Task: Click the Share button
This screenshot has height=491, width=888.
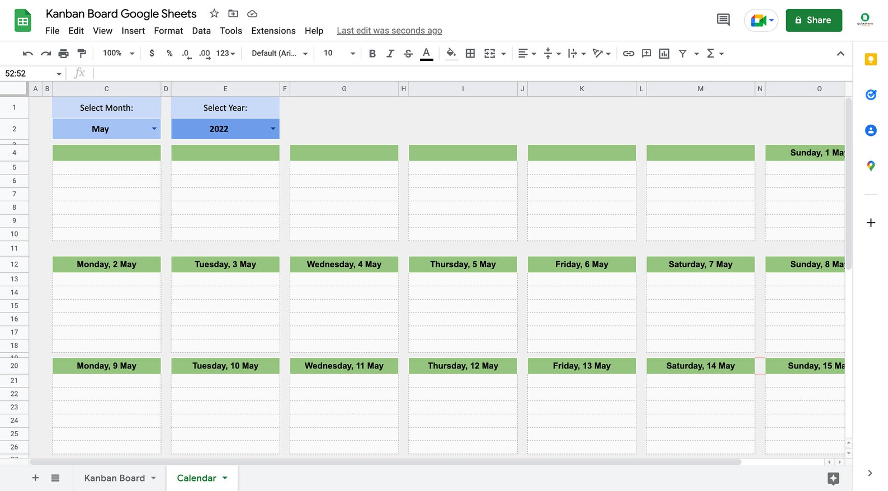Action: click(814, 20)
